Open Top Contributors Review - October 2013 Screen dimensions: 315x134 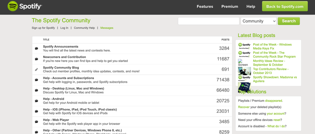tap(271, 71)
